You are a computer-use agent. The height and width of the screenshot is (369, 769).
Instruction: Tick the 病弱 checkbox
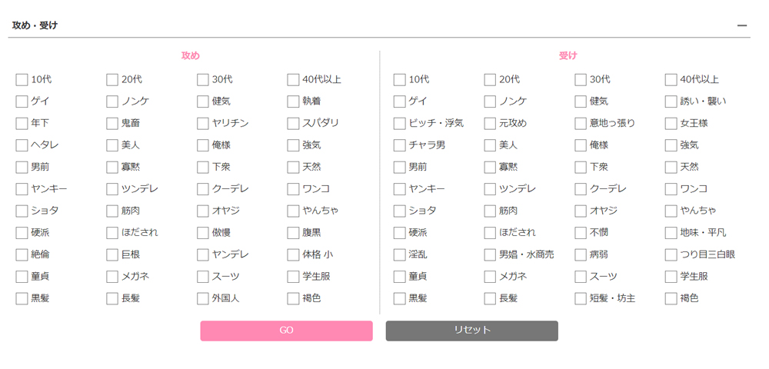(581, 254)
